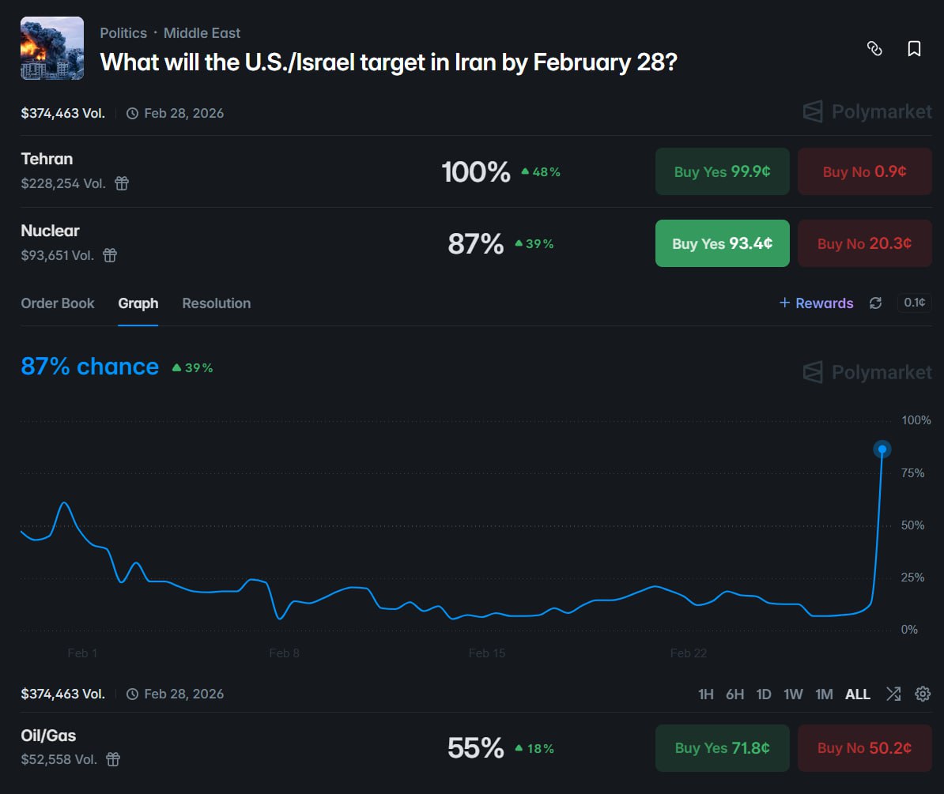The width and height of the screenshot is (944, 794).
Task: Toggle the 1H chart time range
Action: click(706, 694)
